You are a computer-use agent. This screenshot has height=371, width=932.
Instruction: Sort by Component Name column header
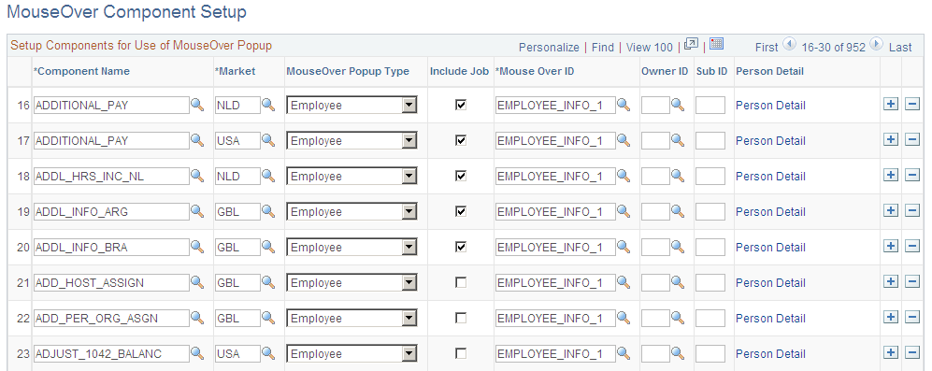82,71
